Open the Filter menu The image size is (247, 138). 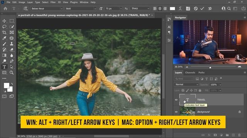pos(53,2)
